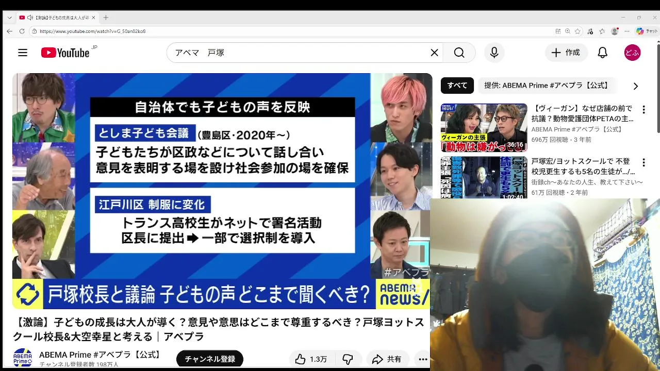Viewport: 660px width, 371px height.
Task: Bookmark the page with the star icon
Action: coord(578,31)
